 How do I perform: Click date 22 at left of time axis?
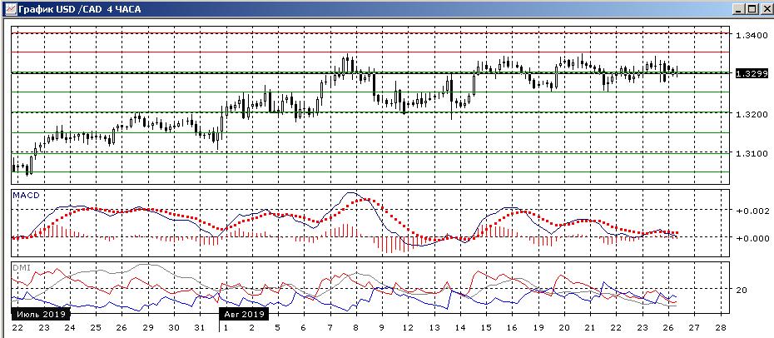(x=17, y=327)
